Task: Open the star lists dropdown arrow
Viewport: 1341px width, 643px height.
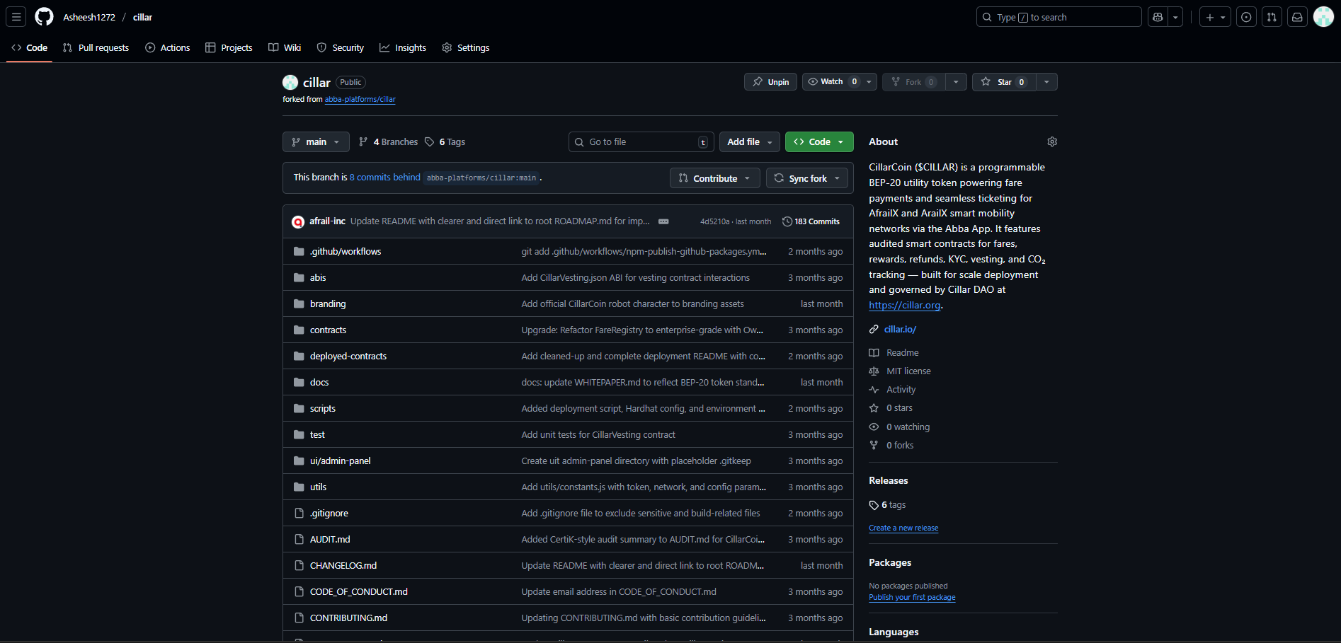Action: pyautogui.click(x=1046, y=82)
